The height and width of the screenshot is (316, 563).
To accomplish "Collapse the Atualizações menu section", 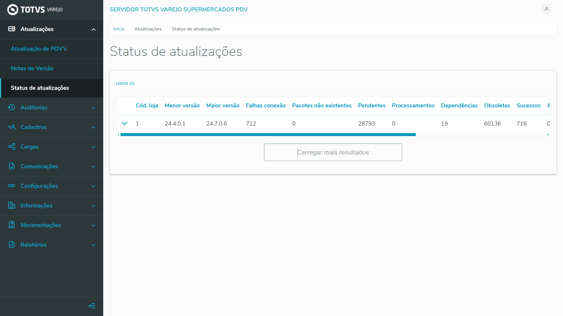I will 94,29.
